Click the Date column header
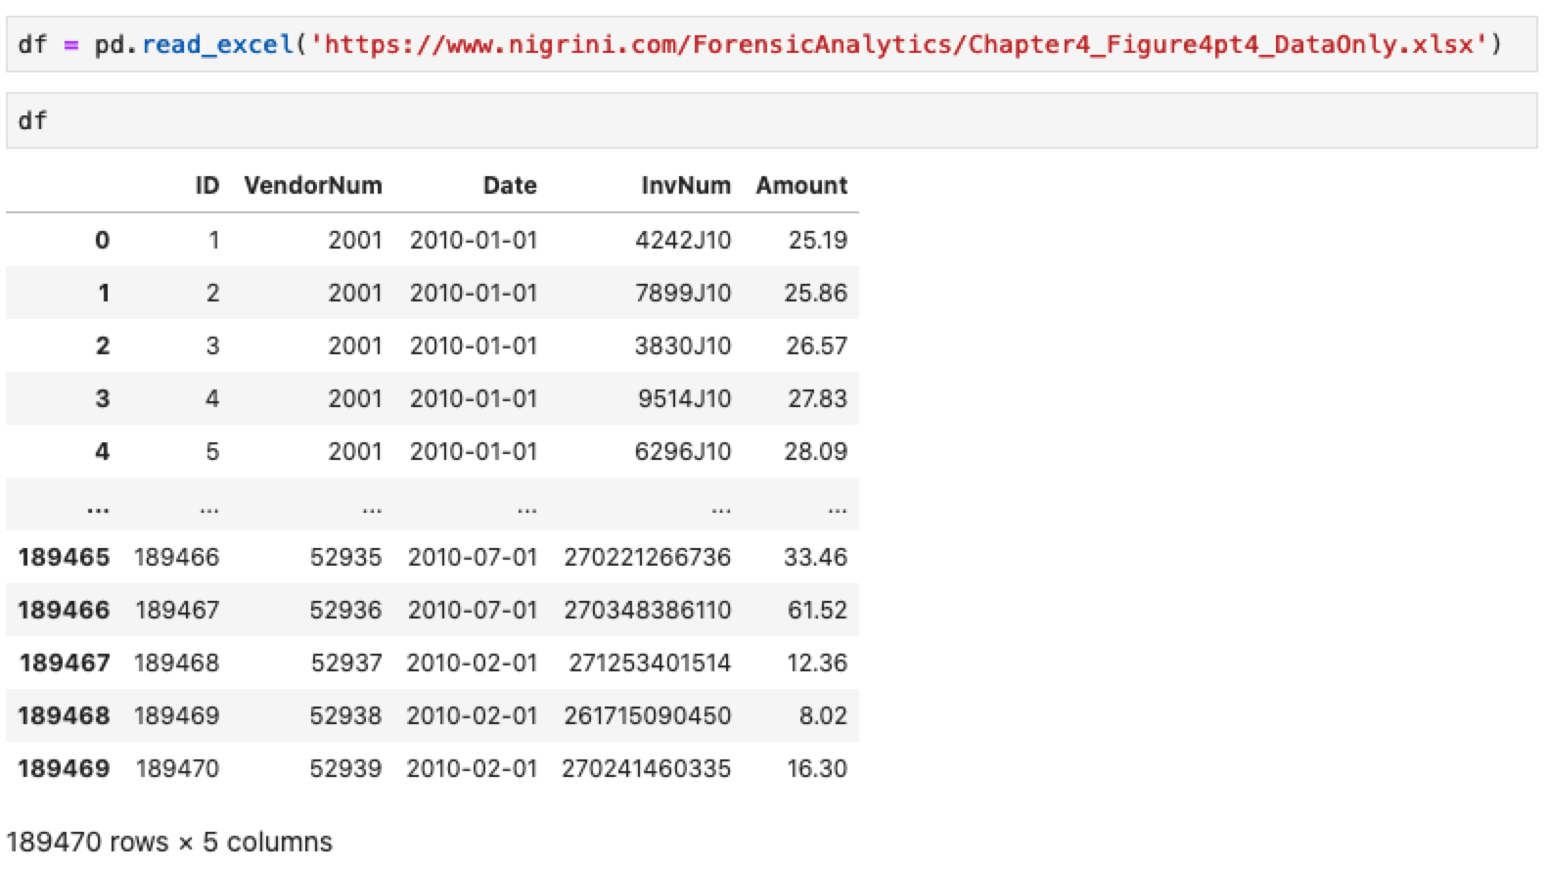This screenshot has height=869, width=1548. coord(509,186)
